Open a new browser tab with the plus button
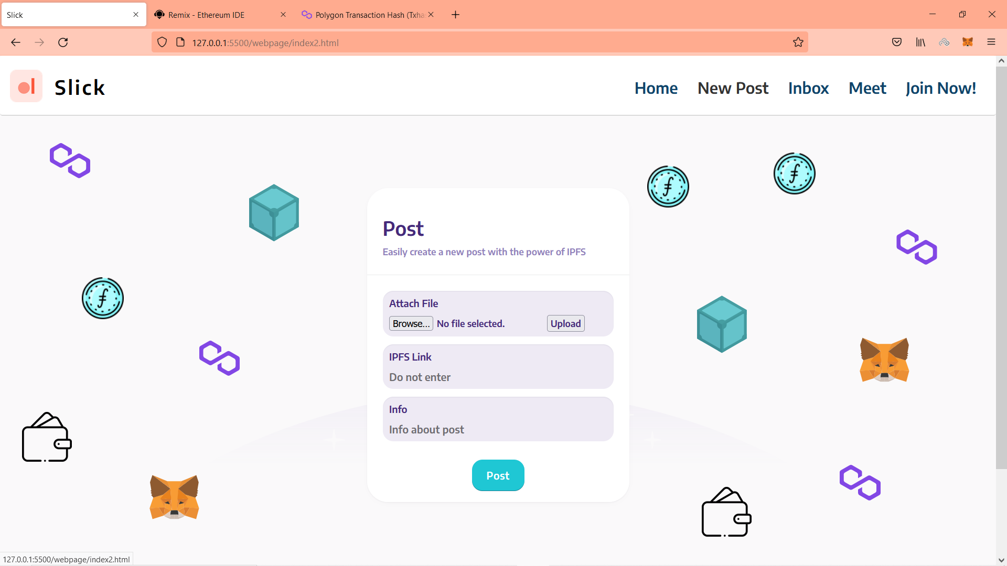 point(455,14)
